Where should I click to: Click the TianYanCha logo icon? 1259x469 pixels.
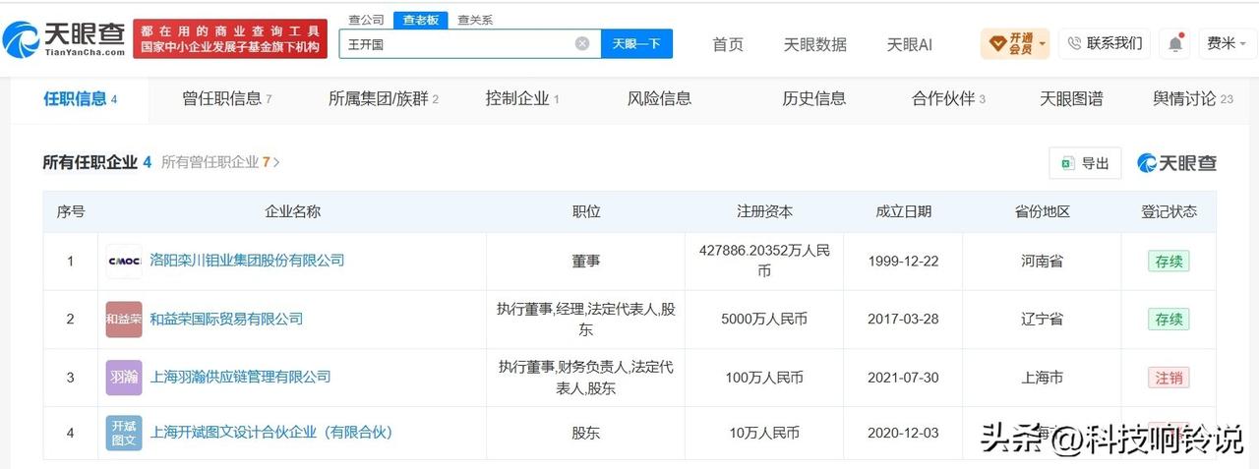click(20, 39)
